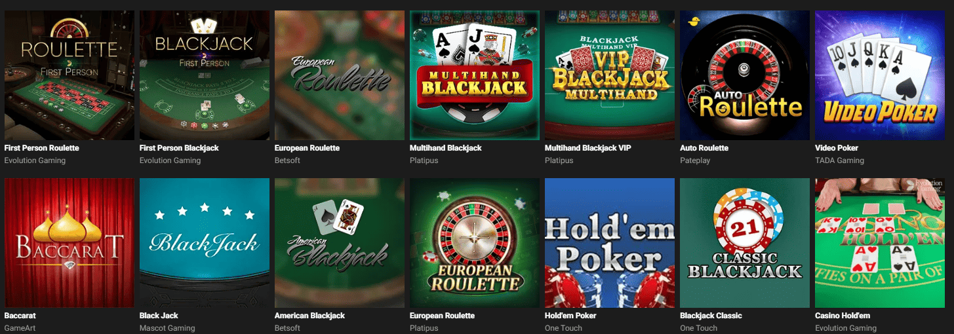
Task: Select the Classic Blackjack 21 thumbnail
Action: 745,243
